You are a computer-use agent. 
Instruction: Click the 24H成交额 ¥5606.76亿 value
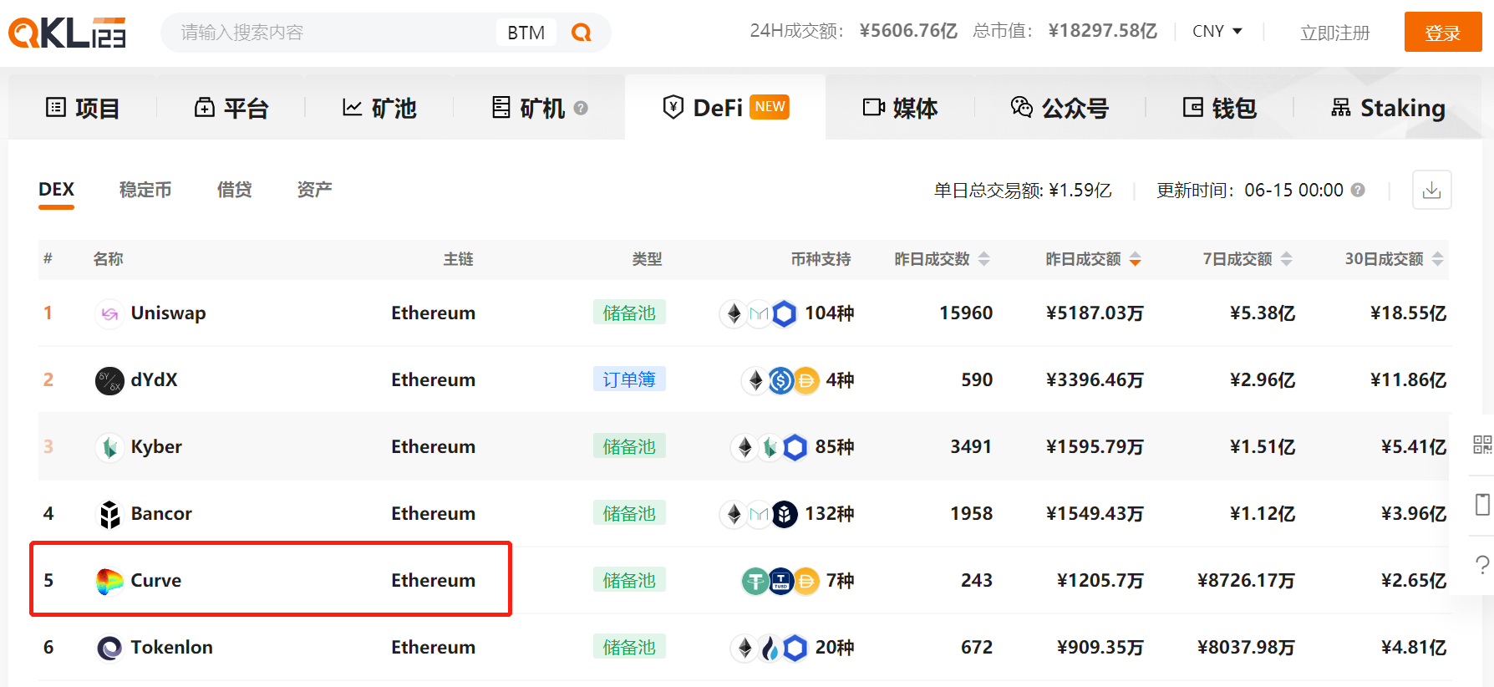(908, 31)
